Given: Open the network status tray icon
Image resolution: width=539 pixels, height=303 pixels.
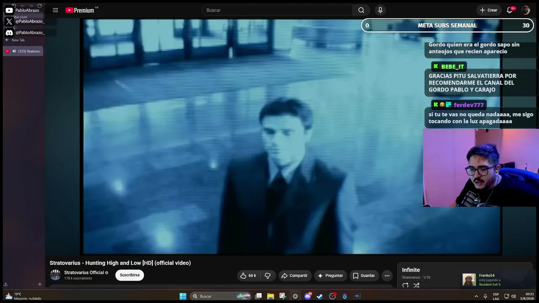Looking at the screenshot, I should [x=507, y=296].
